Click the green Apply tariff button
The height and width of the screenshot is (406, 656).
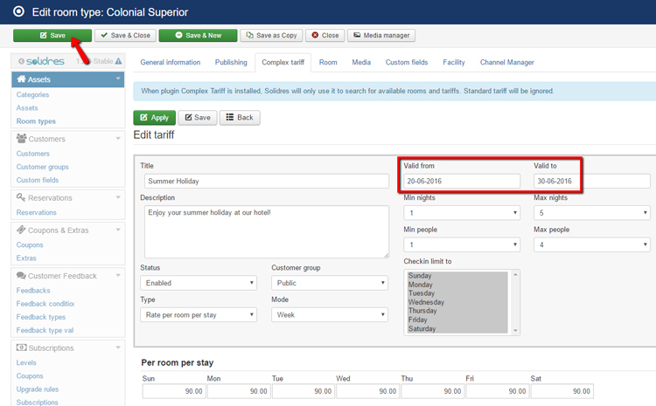(x=154, y=118)
